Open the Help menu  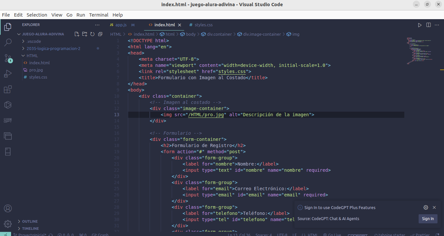118,15
